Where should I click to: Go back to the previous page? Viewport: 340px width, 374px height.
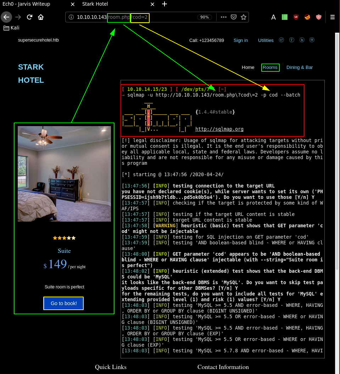[6, 17]
